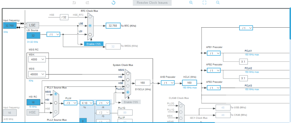Click the zoom in magnifier icon
The height and width of the screenshot is (123, 291).
191,3
